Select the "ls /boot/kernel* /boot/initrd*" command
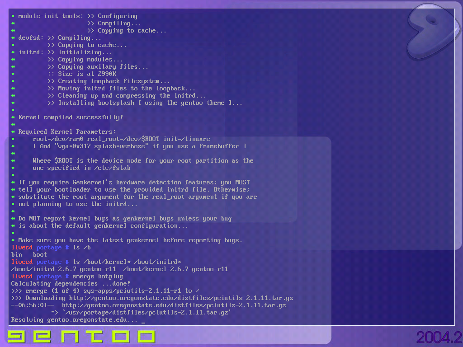Image resolution: width=463 pixels, height=347 pixels. click(127, 262)
